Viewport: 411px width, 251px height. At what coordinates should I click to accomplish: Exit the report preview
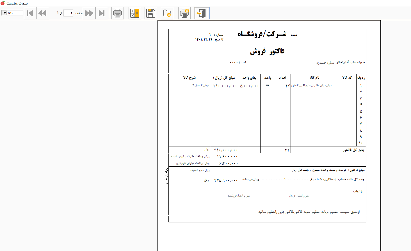click(202, 13)
